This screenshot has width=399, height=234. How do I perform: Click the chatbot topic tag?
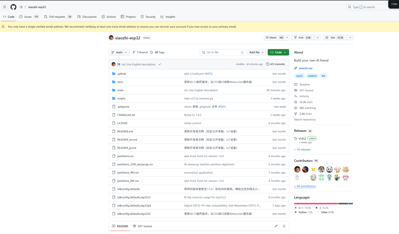(x=312, y=76)
